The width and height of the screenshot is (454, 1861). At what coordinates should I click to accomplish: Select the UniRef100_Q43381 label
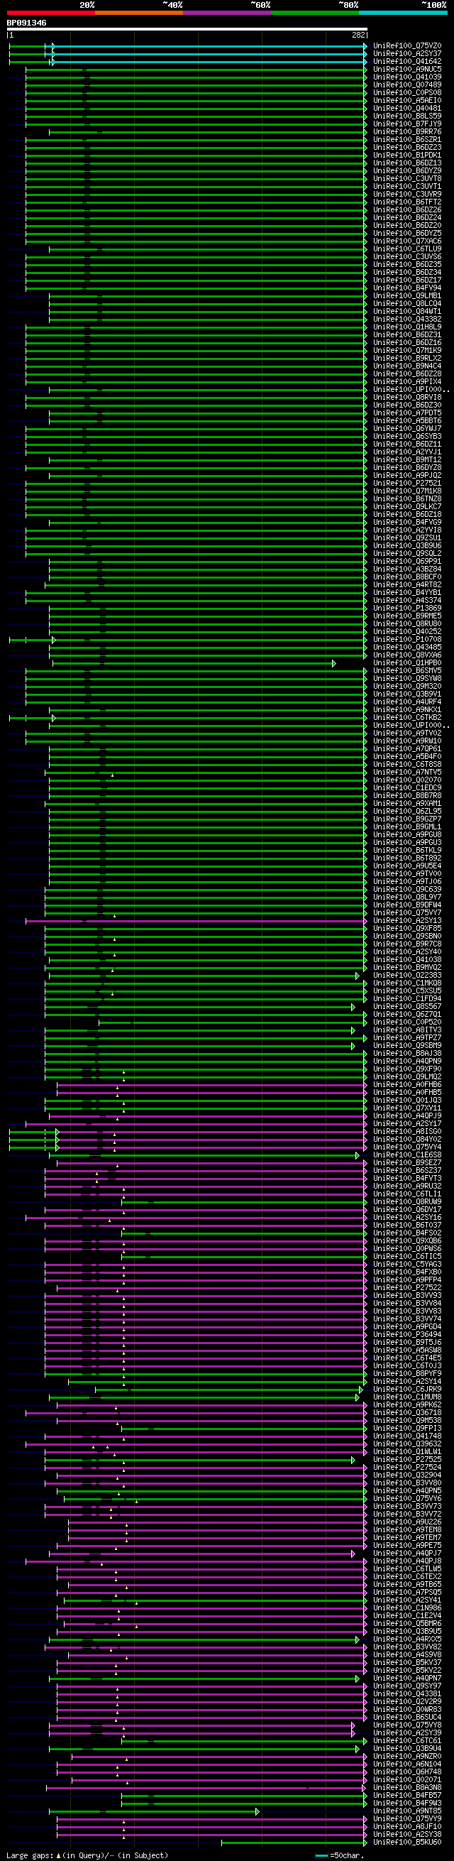click(x=407, y=1693)
